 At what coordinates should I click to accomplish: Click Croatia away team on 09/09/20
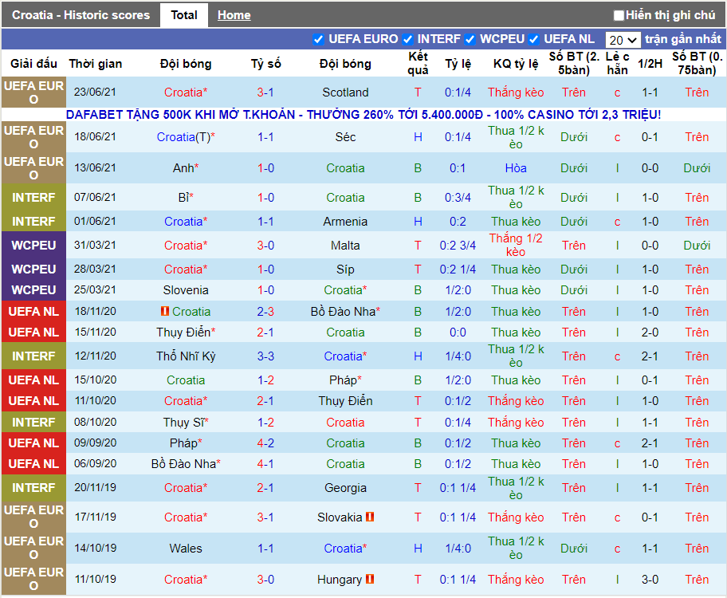point(345,443)
